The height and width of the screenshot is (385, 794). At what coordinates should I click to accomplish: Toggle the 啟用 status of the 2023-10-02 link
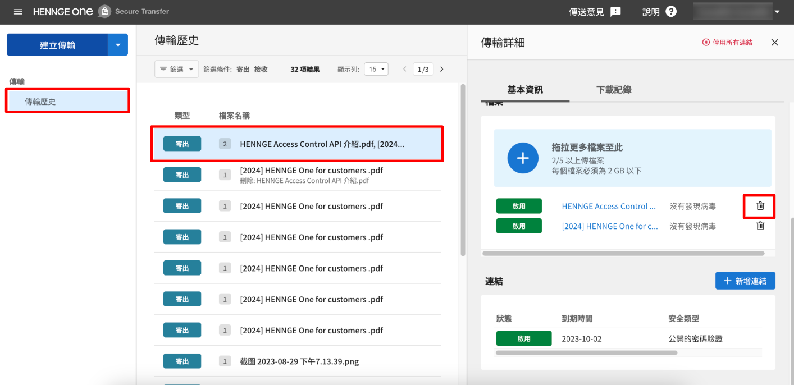click(x=523, y=339)
